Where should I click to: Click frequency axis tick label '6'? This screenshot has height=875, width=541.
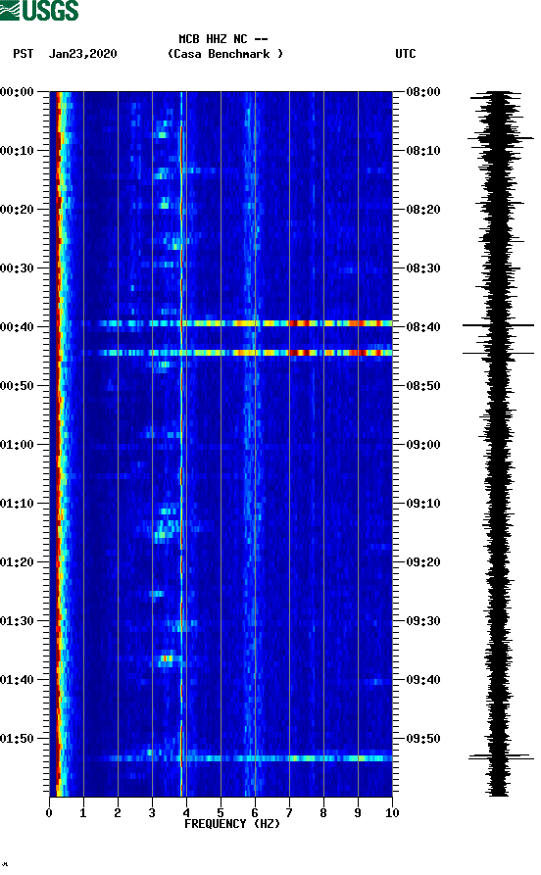click(255, 813)
